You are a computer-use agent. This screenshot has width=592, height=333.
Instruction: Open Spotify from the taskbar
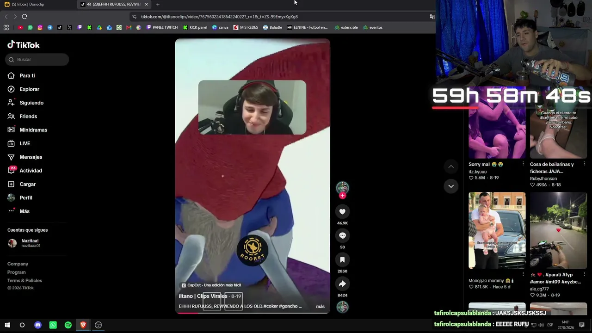[68, 325]
